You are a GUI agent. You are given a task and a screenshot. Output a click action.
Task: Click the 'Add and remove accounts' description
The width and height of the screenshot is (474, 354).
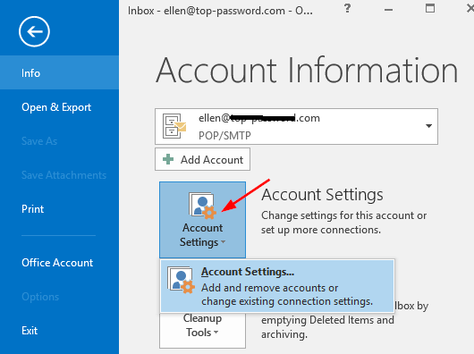coord(287,294)
